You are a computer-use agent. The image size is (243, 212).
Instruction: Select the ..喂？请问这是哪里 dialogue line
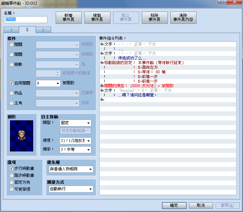click(168, 95)
